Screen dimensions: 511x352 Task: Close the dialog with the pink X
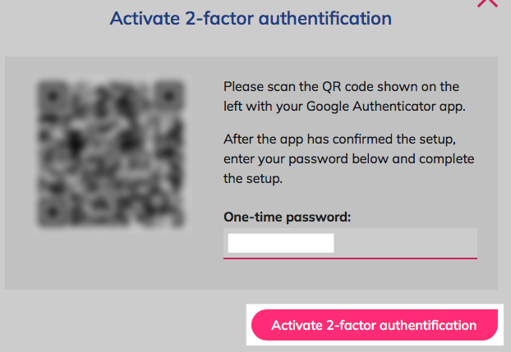487,2
